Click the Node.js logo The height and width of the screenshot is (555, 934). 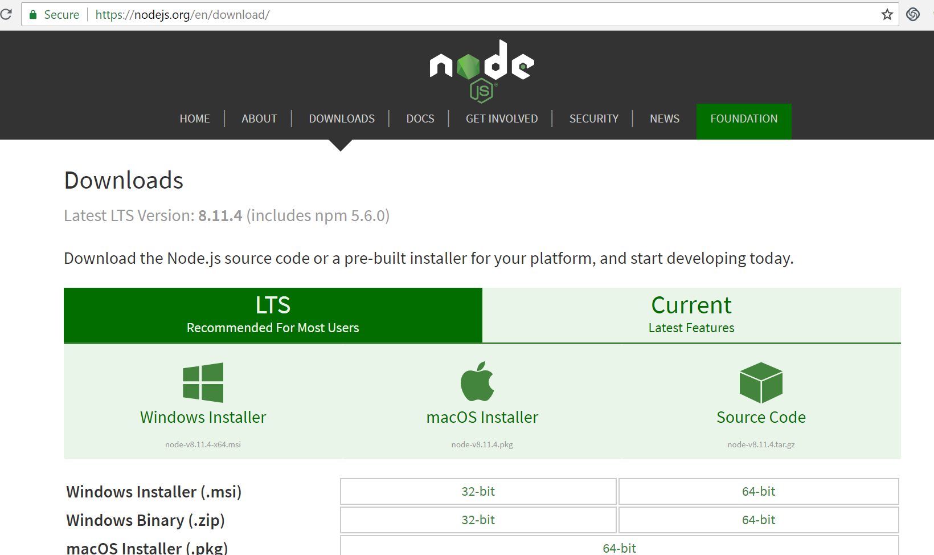point(482,71)
